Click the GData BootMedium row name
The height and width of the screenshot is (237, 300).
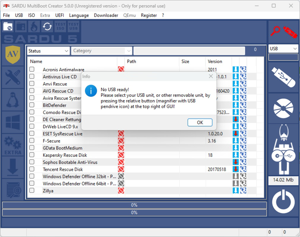point(62,148)
